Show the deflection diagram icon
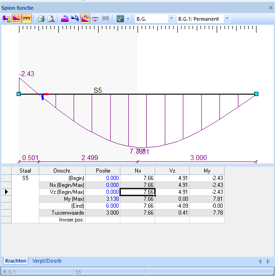This screenshot has width=275, height=276. point(95,18)
